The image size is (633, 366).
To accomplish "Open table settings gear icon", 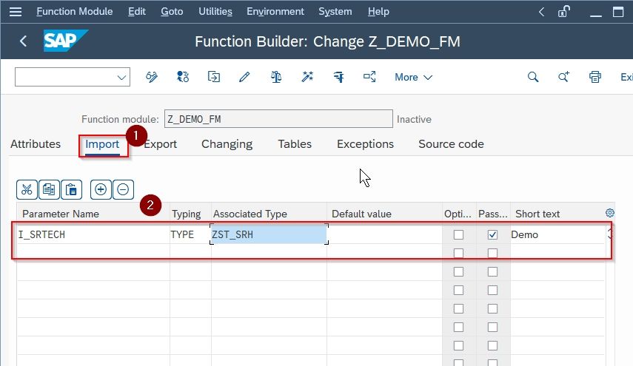I will [609, 213].
